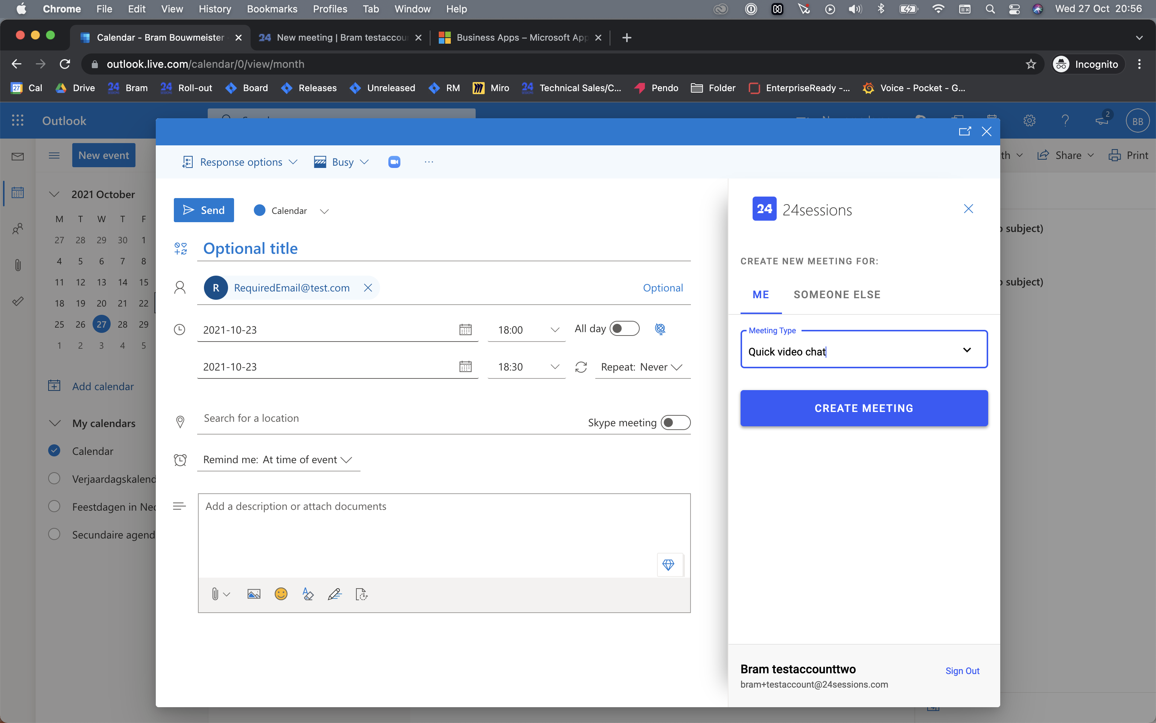1156x723 pixels.
Task: Expand the Repeat: Never dropdown
Action: pos(642,367)
